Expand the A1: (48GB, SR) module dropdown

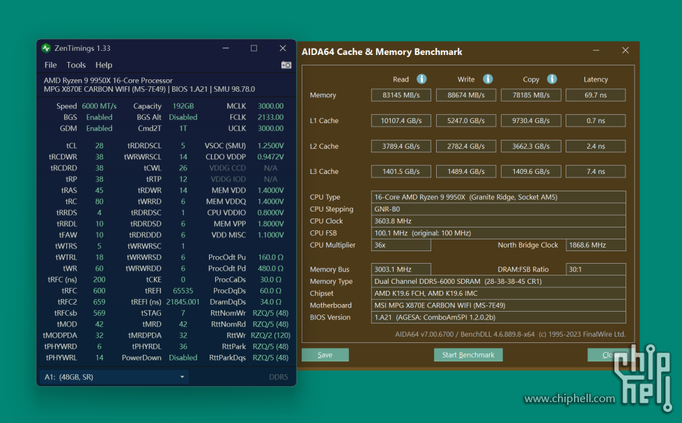tap(114, 377)
